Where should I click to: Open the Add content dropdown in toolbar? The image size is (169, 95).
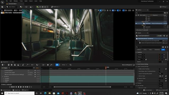coord(21,7)
